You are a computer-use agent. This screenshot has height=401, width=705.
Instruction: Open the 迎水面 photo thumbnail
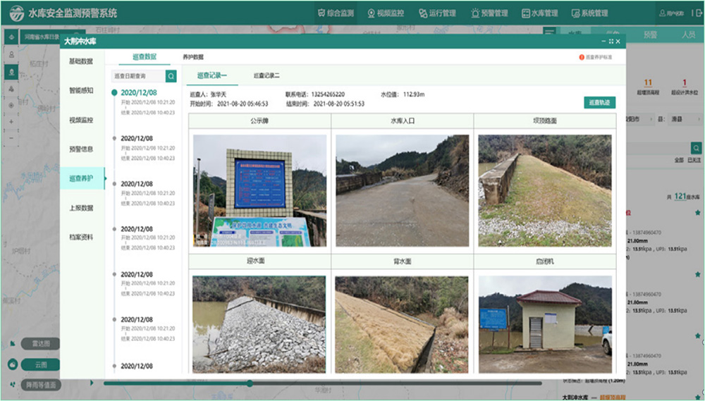click(259, 324)
